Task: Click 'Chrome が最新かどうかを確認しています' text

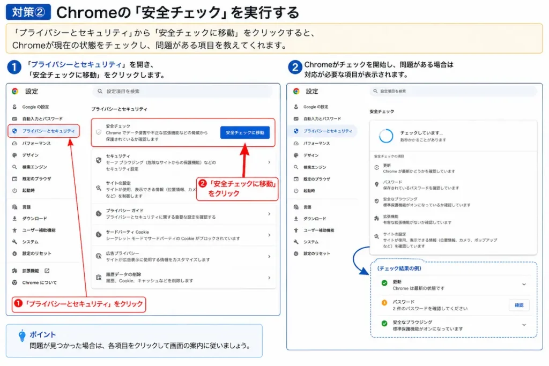Action: click(419, 171)
